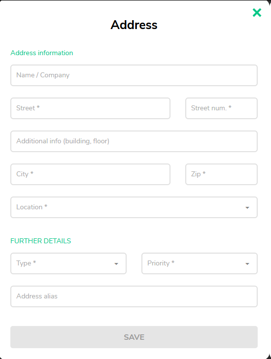Click the FURTHER DETAILS section heading

[x=41, y=241]
